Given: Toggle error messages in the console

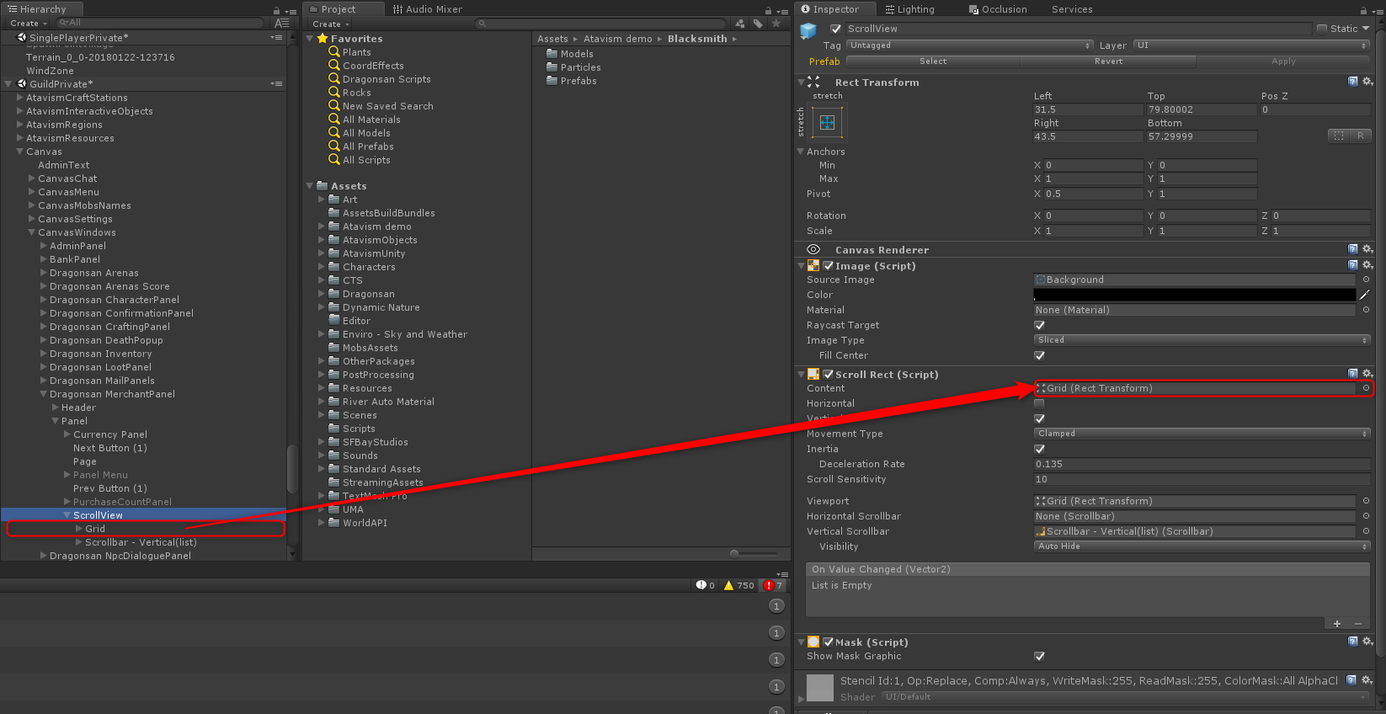Looking at the screenshot, I should 772,585.
